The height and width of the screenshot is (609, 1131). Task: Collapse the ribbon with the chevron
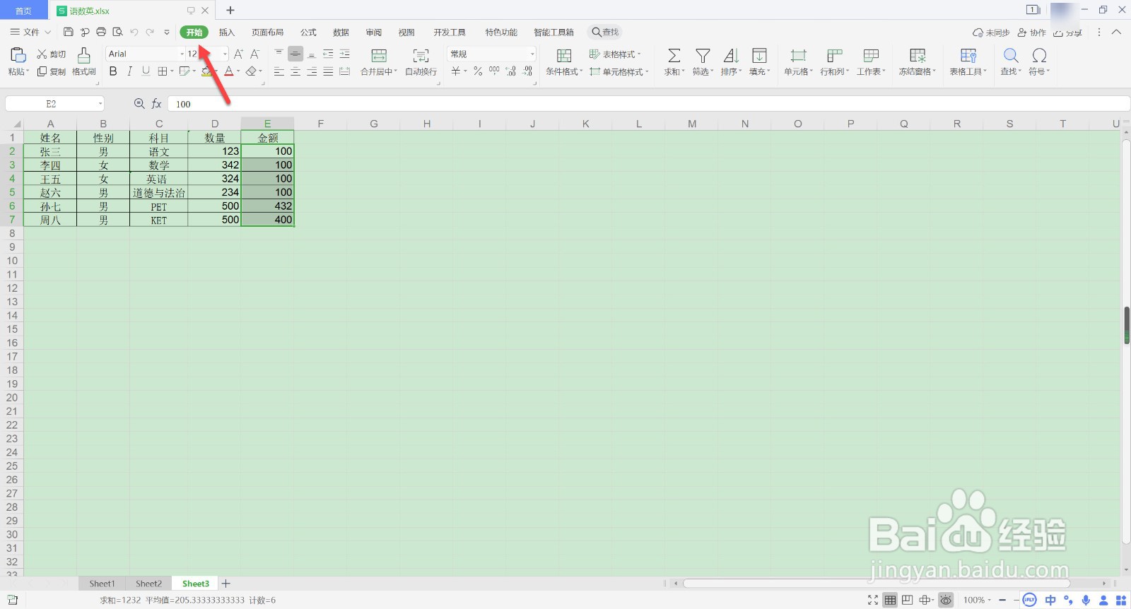pyautogui.click(x=1116, y=32)
